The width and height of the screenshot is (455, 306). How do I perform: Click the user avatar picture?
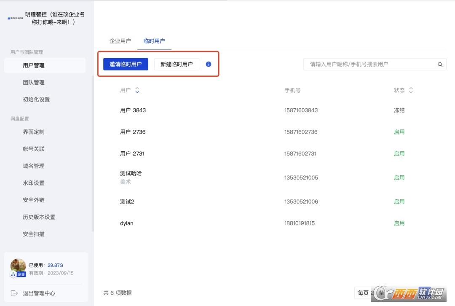tap(18, 265)
